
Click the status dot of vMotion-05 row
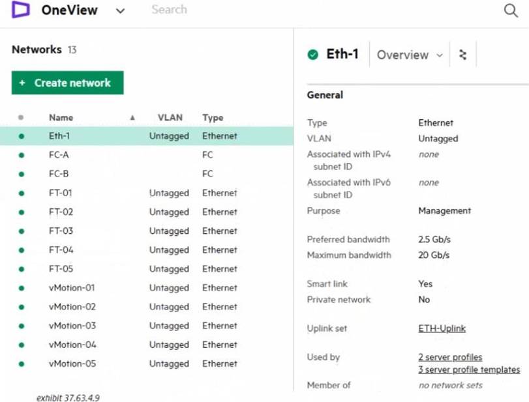click(x=21, y=364)
